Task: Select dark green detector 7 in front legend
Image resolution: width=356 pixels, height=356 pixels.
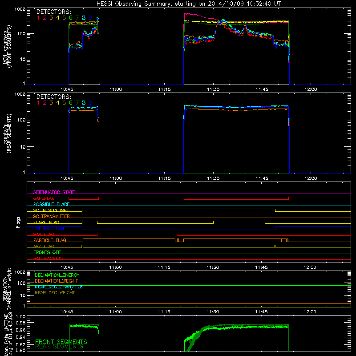Action: 77,18
